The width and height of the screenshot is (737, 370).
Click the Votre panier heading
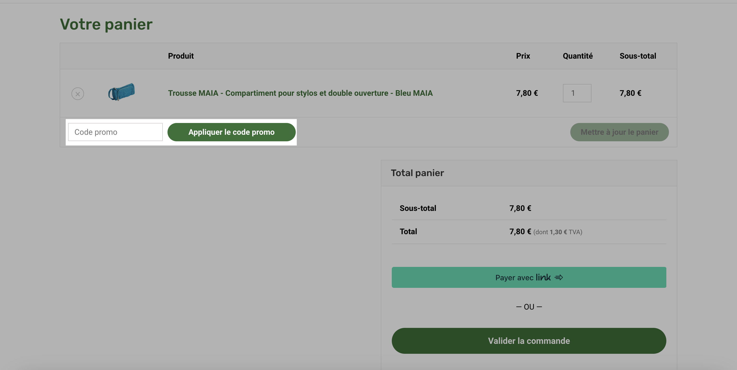tap(106, 24)
